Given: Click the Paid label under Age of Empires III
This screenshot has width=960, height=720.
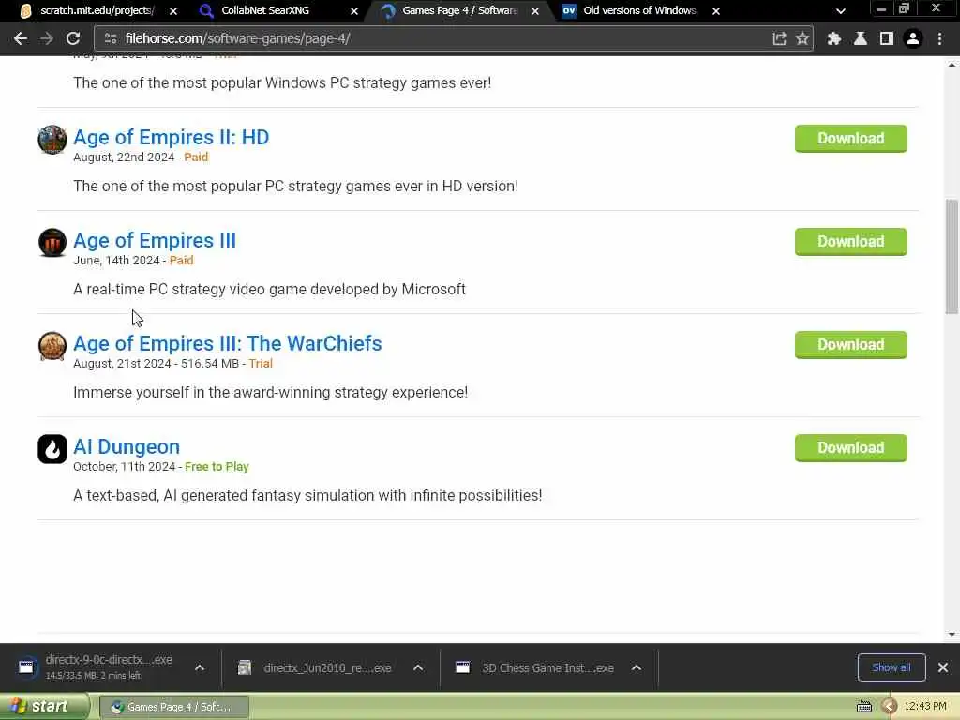Looking at the screenshot, I should 181,261.
